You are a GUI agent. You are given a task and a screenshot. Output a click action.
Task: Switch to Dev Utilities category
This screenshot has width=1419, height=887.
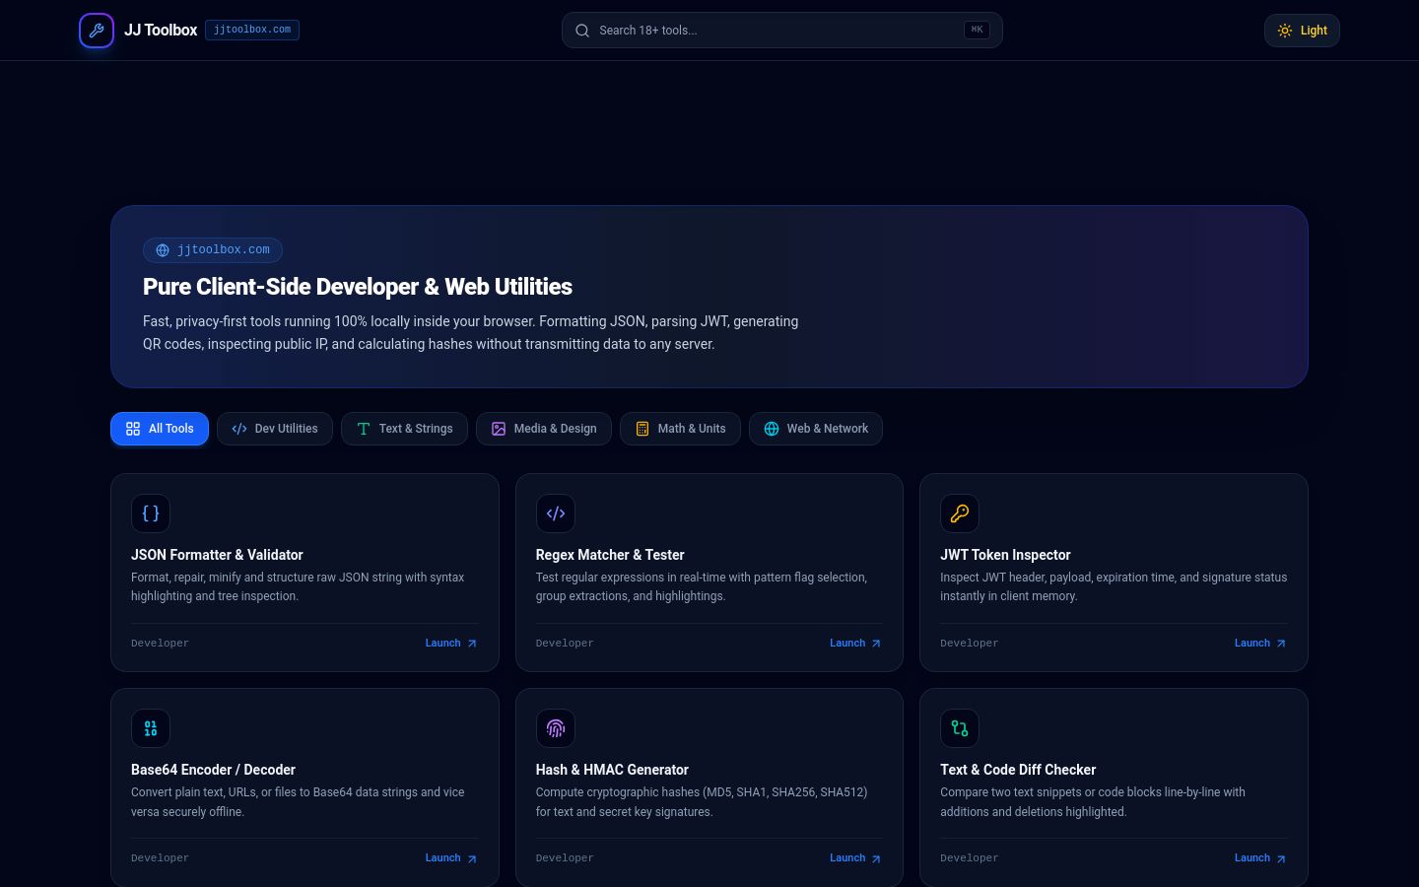pos(275,429)
